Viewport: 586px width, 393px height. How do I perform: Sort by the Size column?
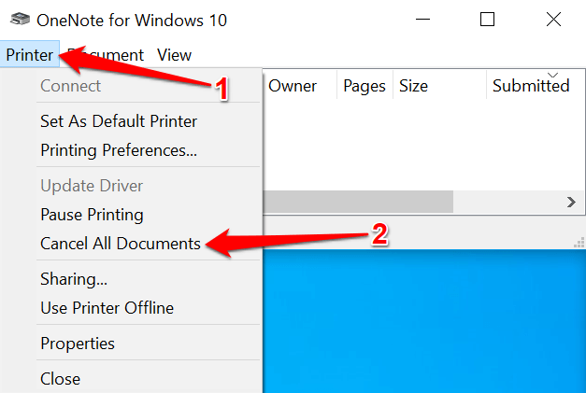(x=413, y=86)
